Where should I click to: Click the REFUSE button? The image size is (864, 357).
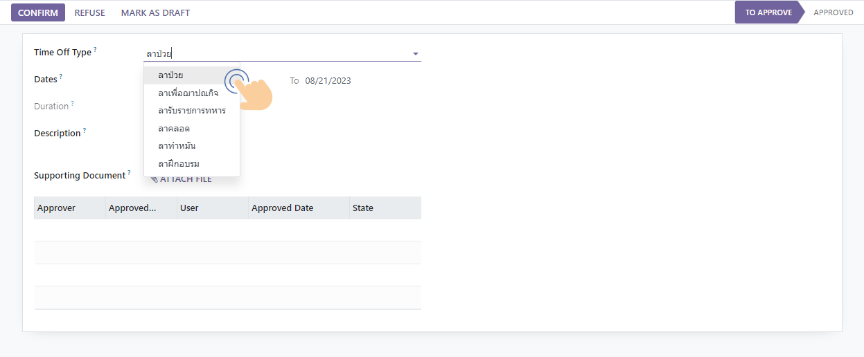[x=89, y=12]
